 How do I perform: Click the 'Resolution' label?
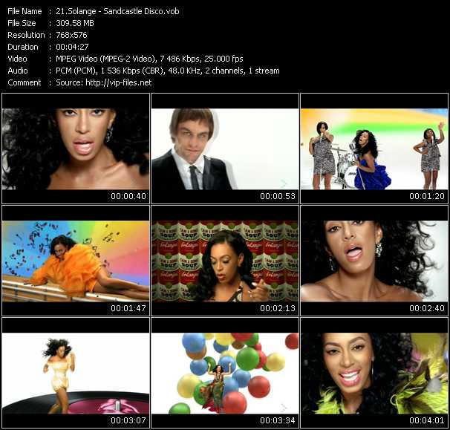point(26,35)
